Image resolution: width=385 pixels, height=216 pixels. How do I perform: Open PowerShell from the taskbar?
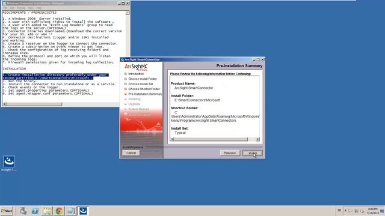[x=35, y=211]
